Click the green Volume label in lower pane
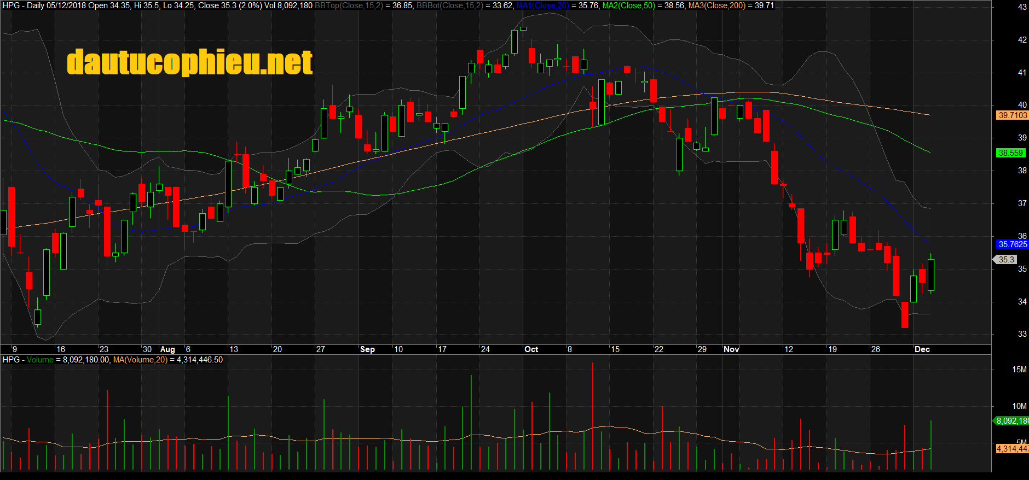The height and width of the screenshot is (480, 1029). 40,360
